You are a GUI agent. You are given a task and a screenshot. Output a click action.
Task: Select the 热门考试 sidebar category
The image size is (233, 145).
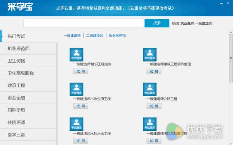[x=28, y=36]
